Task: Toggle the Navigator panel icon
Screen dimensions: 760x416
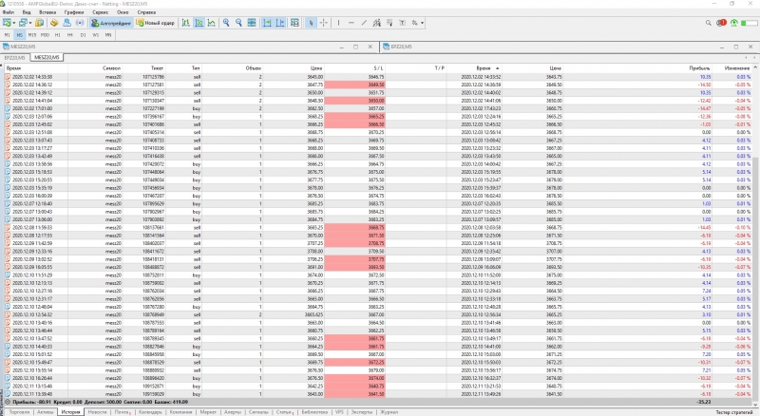Action: pyautogui.click(x=54, y=23)
